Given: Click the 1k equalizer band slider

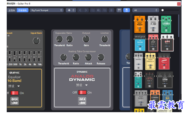Looking at the screenshot, I should click(20, 56).
